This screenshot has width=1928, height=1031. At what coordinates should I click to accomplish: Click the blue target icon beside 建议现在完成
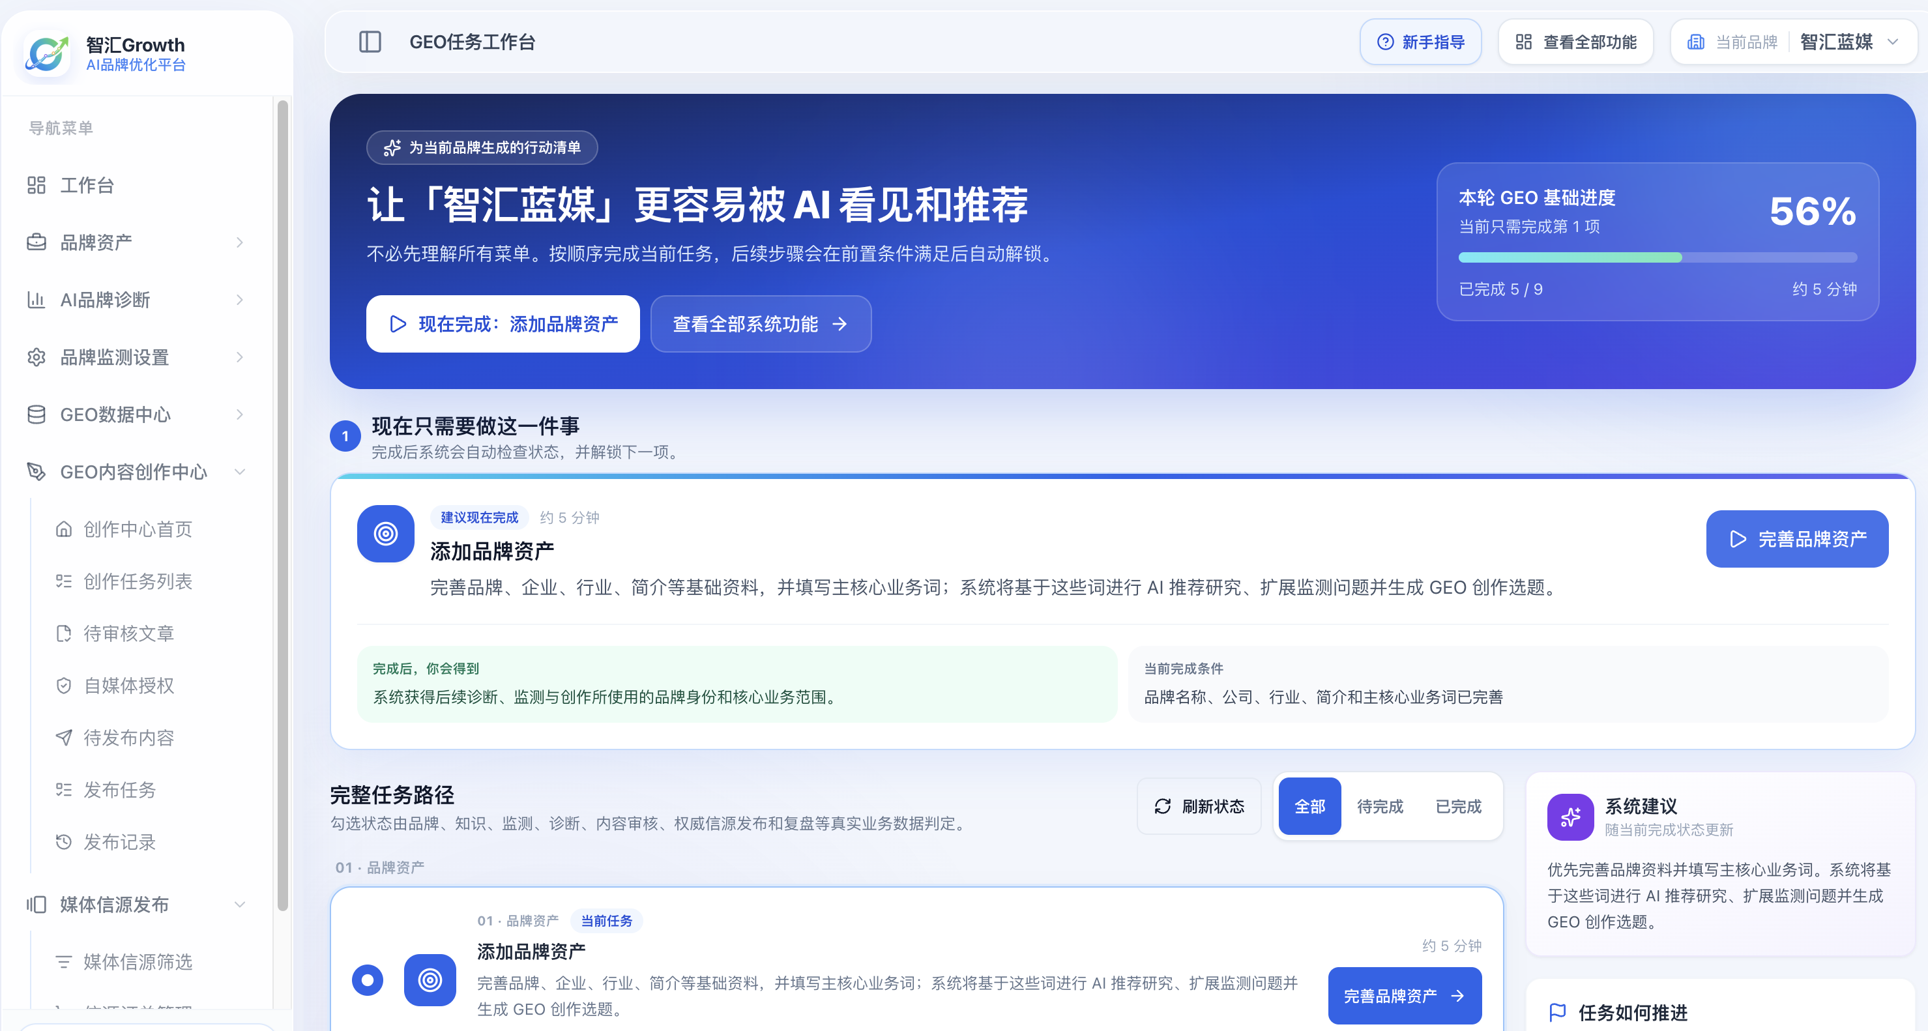click(385, 534)
